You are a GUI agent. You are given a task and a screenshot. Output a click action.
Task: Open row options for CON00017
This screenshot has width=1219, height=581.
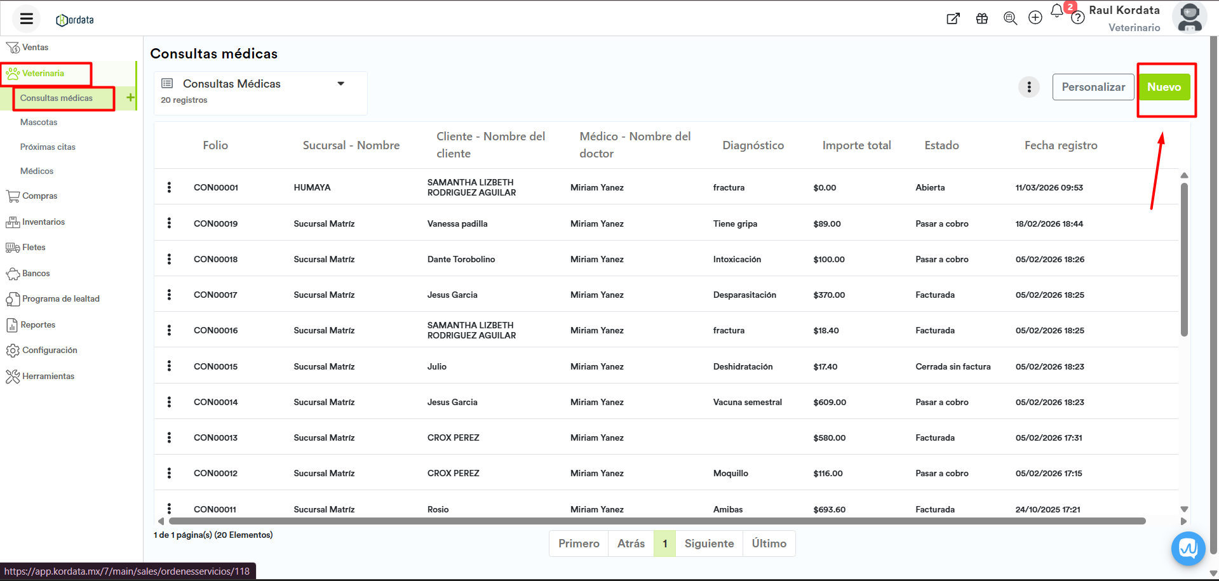pos(169,295)
